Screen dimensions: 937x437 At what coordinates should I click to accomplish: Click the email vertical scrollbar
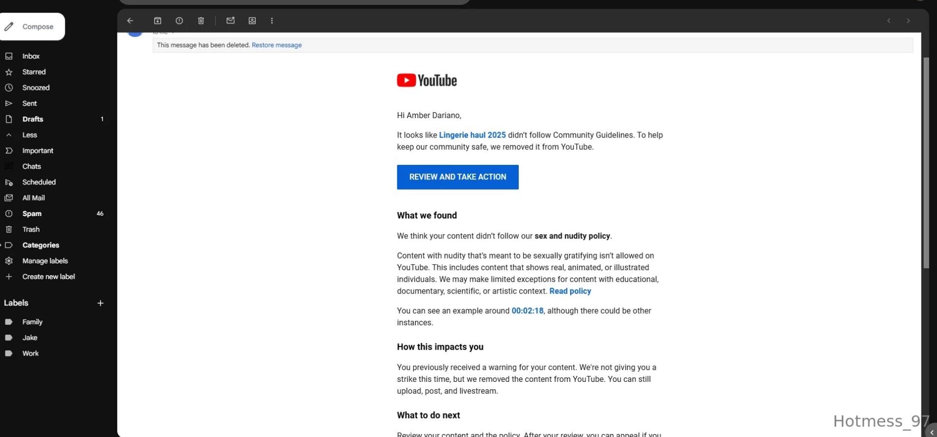(x=926, y=163)
